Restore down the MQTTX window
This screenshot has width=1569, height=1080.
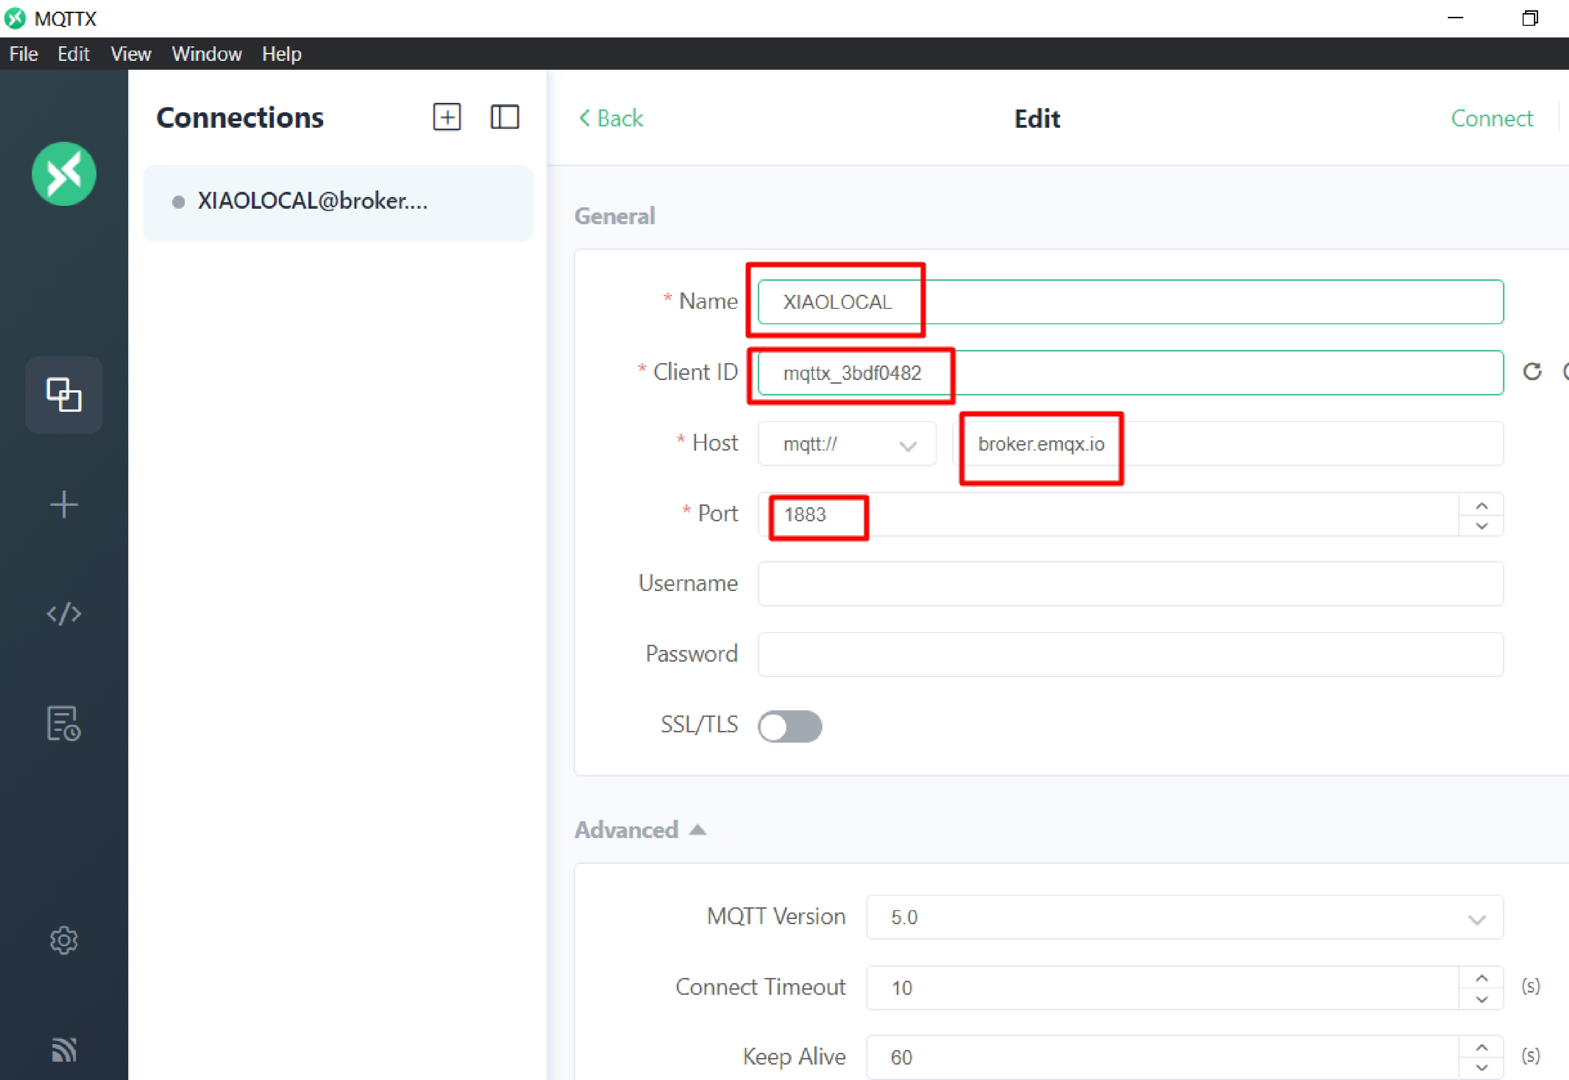(x=1530, y=18)
